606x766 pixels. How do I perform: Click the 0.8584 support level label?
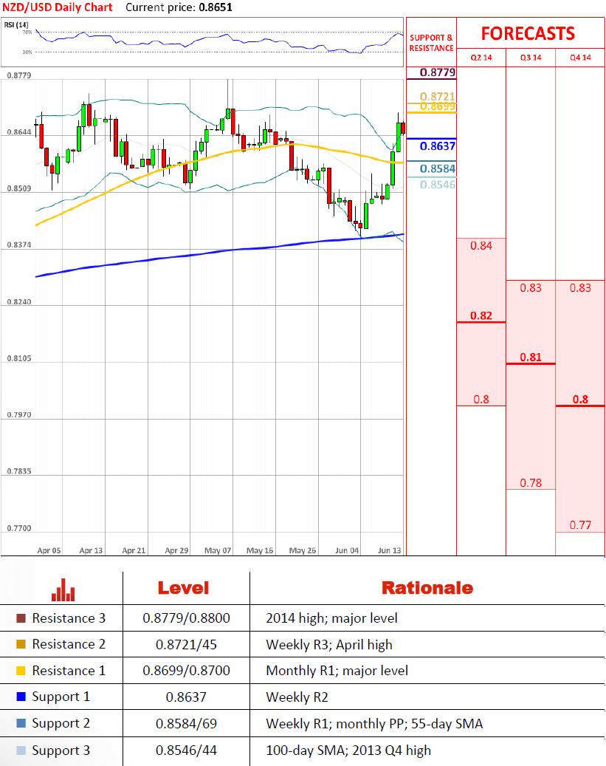(x=438, y=168)
